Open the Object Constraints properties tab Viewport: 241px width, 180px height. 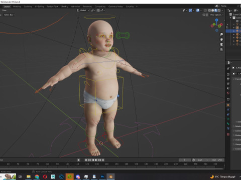pos(228,114)
